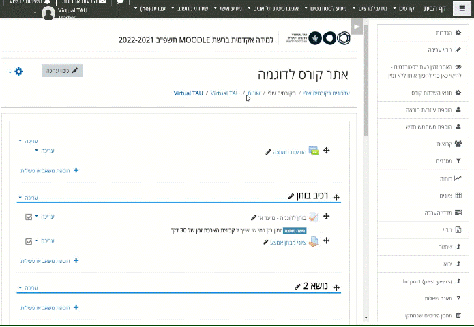
Task: Edit title pencil next to הודעות המרצה
Action: [x=268, y=152]
